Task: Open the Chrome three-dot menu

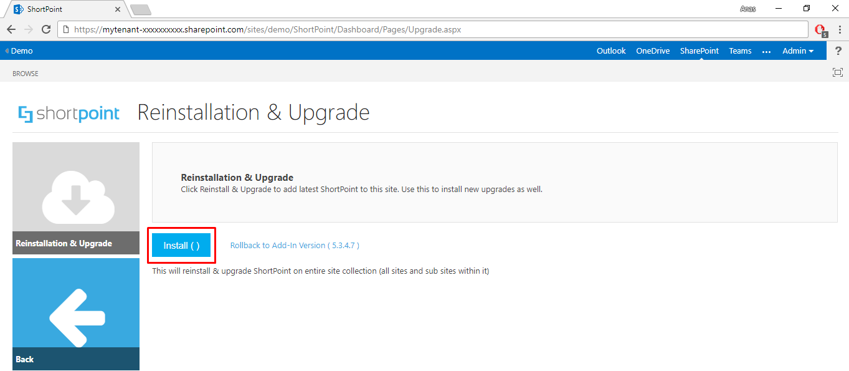Action: click(x=840, y=29)
